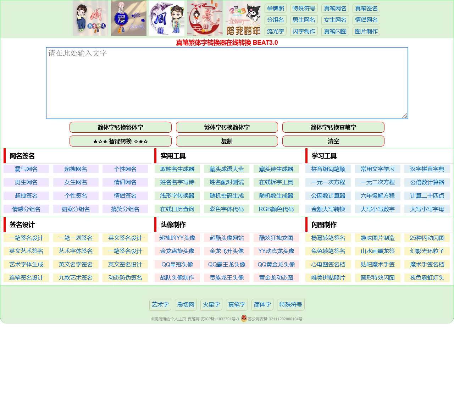The image size is (454, 414).
Task: Click the police badge icon in footer
Action: (244, 319)
